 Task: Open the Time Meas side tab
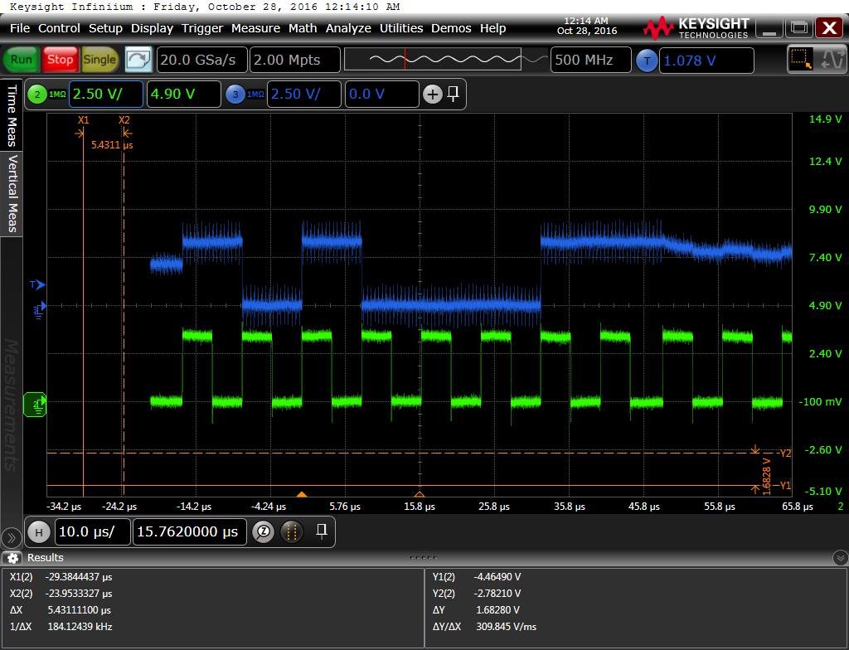[x=12, y=114]
